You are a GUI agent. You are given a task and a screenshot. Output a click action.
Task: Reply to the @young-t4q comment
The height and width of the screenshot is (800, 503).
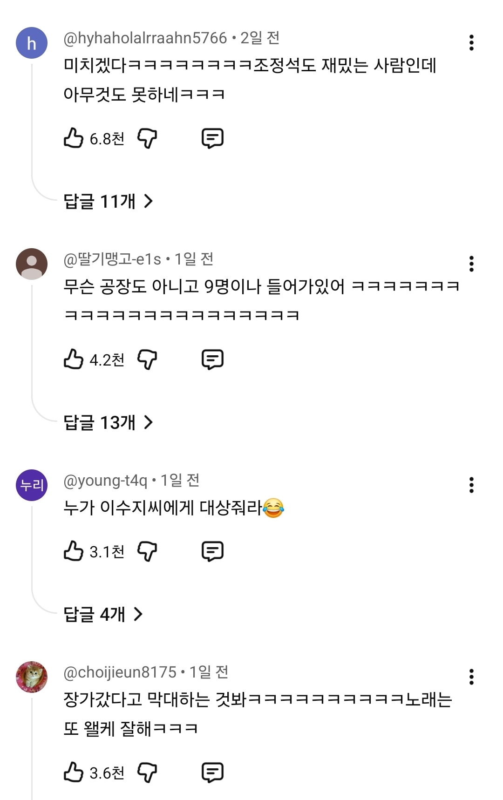[x=212, y=551]
